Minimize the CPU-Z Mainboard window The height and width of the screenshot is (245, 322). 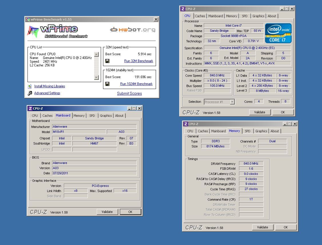129,108
